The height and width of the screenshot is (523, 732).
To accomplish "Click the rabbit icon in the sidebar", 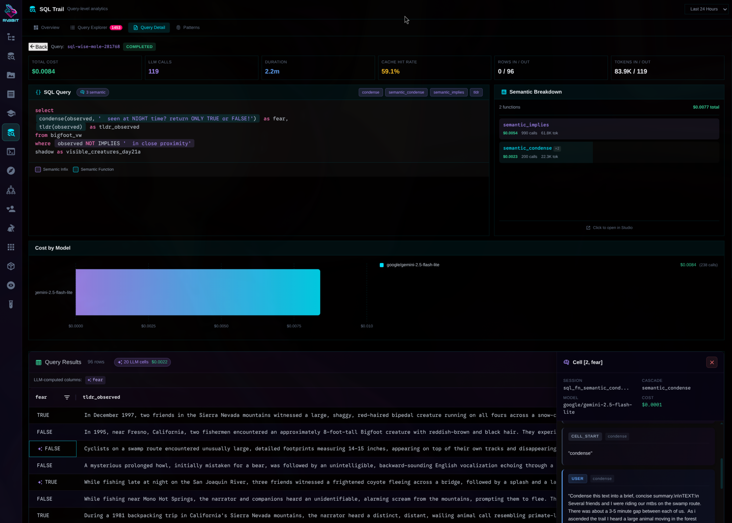I will point(11,228).
